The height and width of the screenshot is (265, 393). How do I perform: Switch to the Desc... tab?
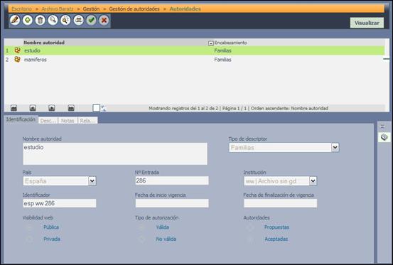coord(48,121)
